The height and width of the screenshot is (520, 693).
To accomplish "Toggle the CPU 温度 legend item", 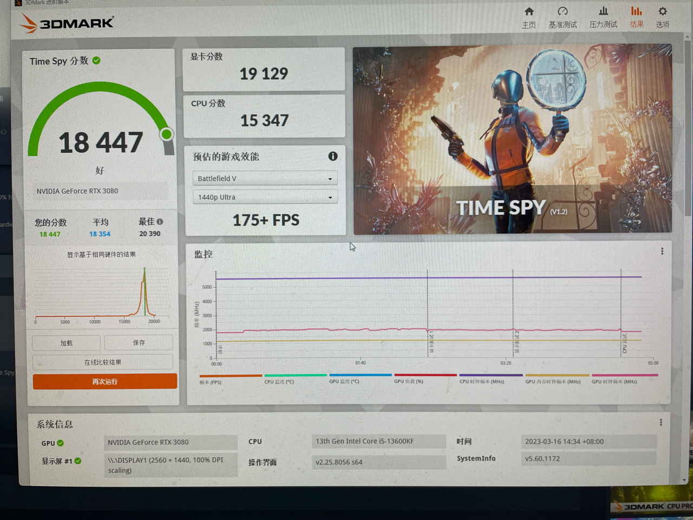I will 295,380.
